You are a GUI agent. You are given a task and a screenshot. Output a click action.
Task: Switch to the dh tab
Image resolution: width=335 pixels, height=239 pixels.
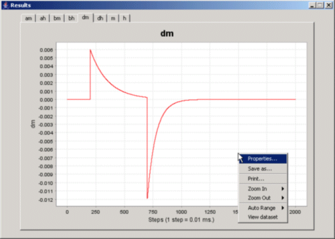(x=100, y=18)
